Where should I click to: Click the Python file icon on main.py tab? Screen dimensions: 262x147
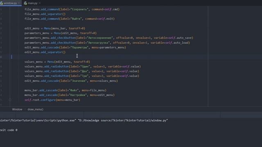[25, 3]
